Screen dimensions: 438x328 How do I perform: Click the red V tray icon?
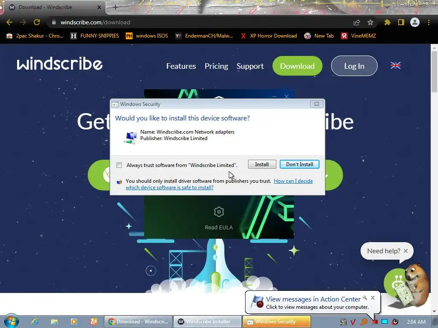point(353,322)
